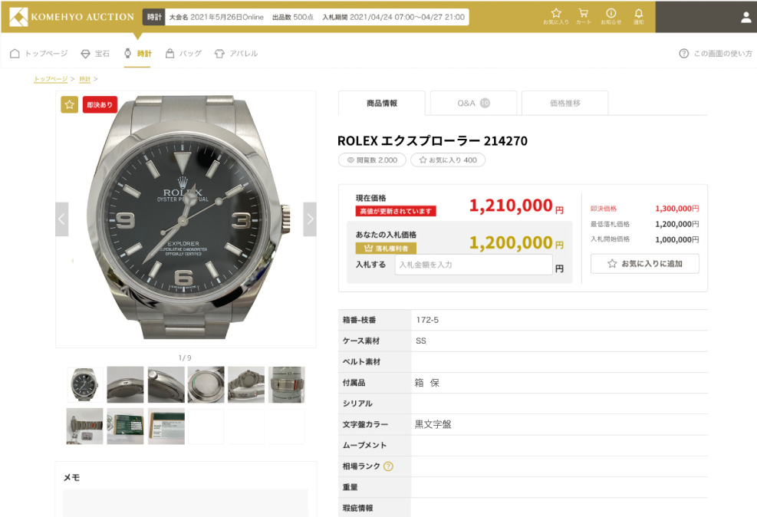757x517 pixels.
Task: Select the sixth thumbnail showing the clasp
Action: [287, 385]
